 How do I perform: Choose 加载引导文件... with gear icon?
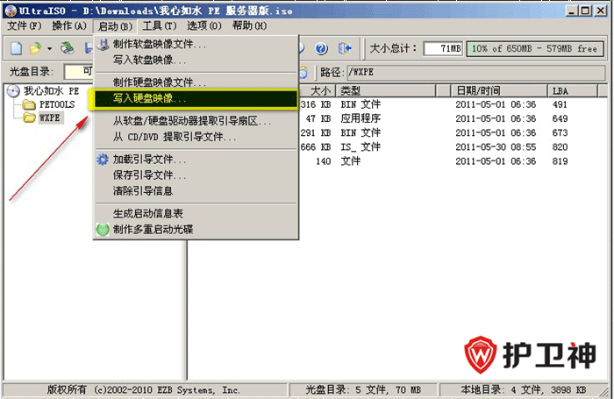[x=196, y=160]
